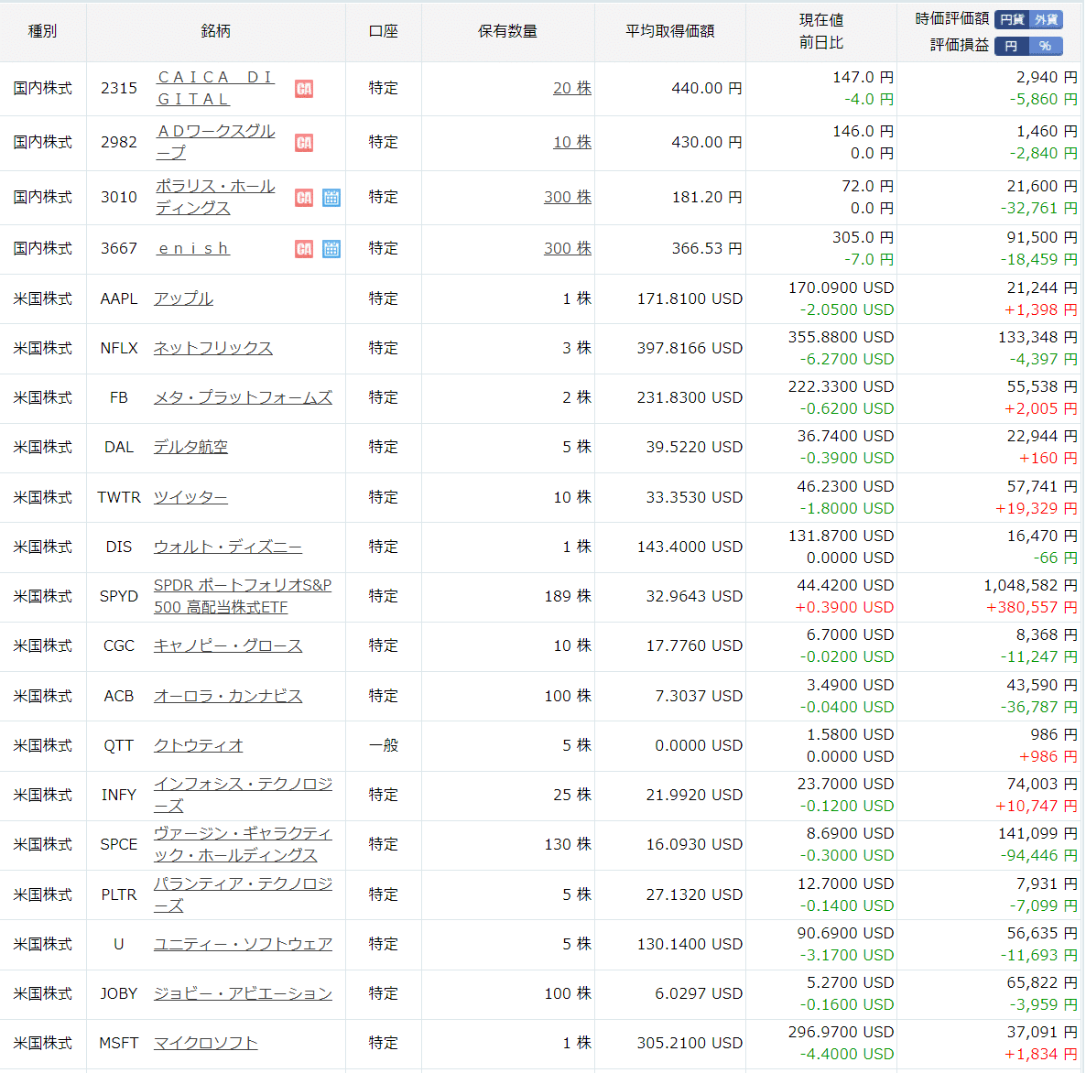Viewport: 1086px width, 1073px height.
Task: Switch market value display to 外貨
Action: click(1046, 20)
